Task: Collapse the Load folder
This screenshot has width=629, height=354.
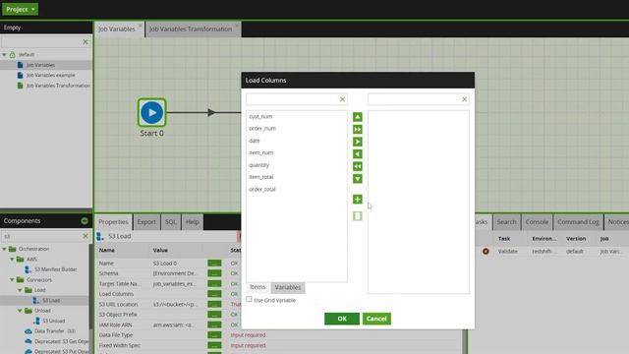Action: coord(20,290)
